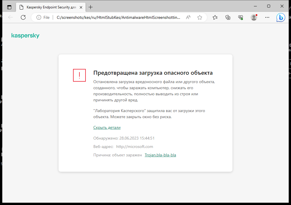
Task: Refresh the current page
Action: [x=23, y=17]
